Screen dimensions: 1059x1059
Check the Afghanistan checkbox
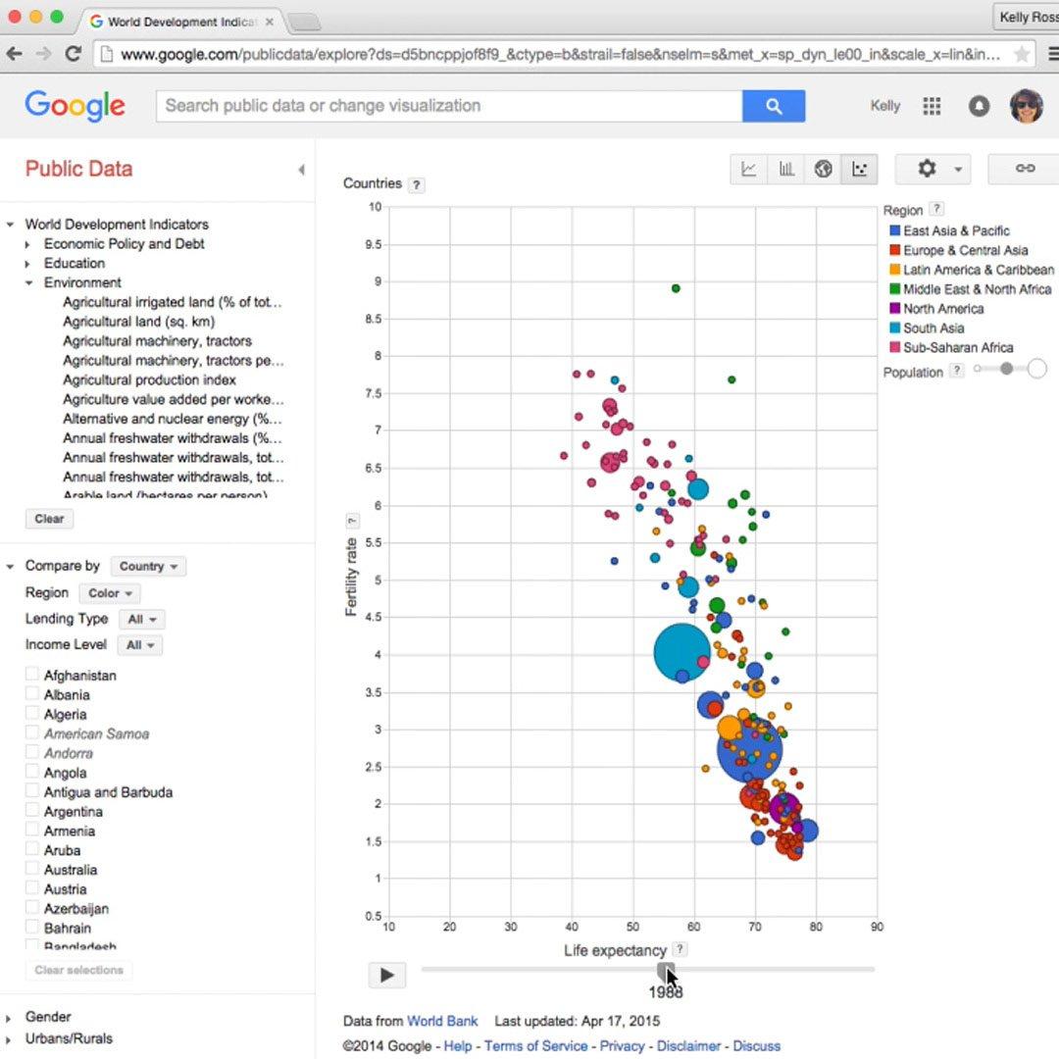click(32, 675)
